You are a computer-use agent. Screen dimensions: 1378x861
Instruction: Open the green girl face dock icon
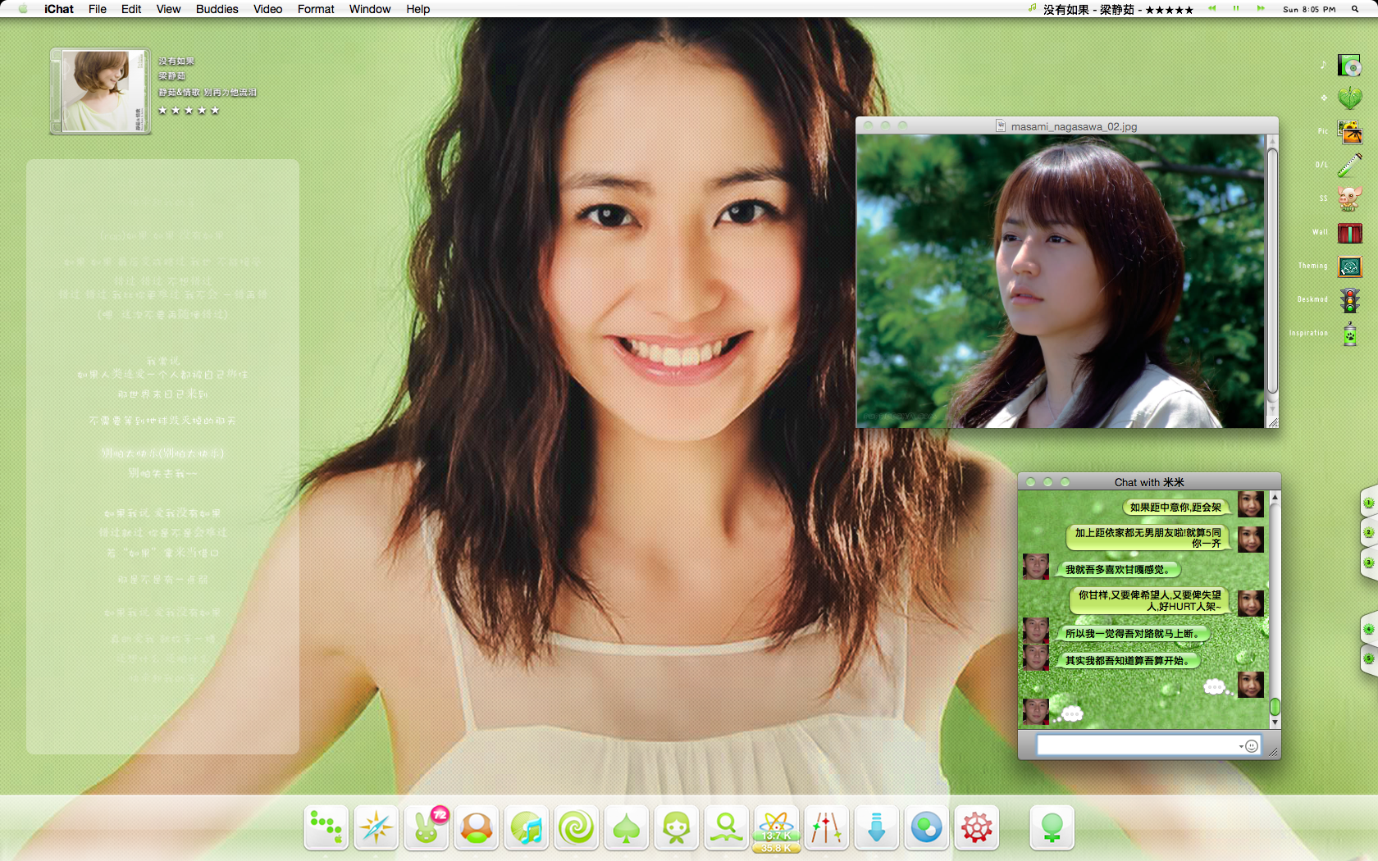[x=677, y=827]
